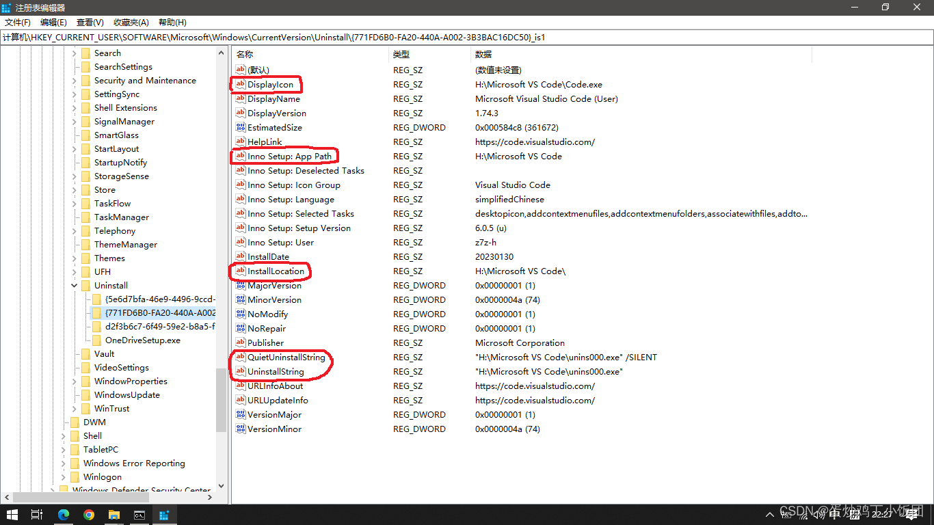This screenshot has height=525, width=934.
Task: Open the Command Prompt taskbar icon
Action: 139,514
